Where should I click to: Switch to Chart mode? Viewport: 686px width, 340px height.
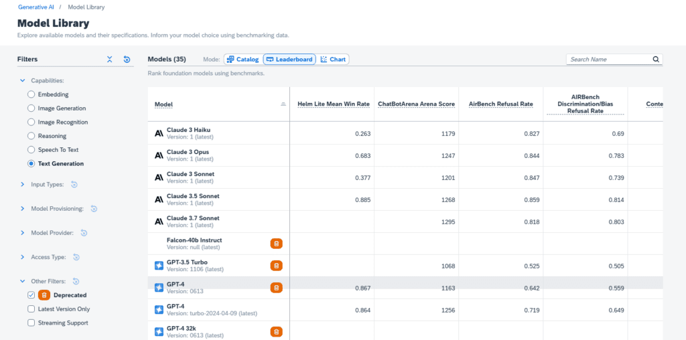pyautogui.click(x=333, y=60)
